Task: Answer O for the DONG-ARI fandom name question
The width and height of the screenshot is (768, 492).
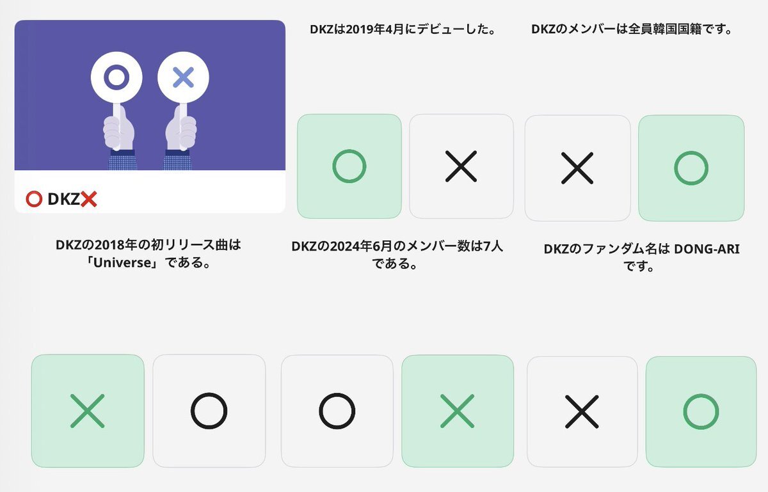Action: coord(701,411)
